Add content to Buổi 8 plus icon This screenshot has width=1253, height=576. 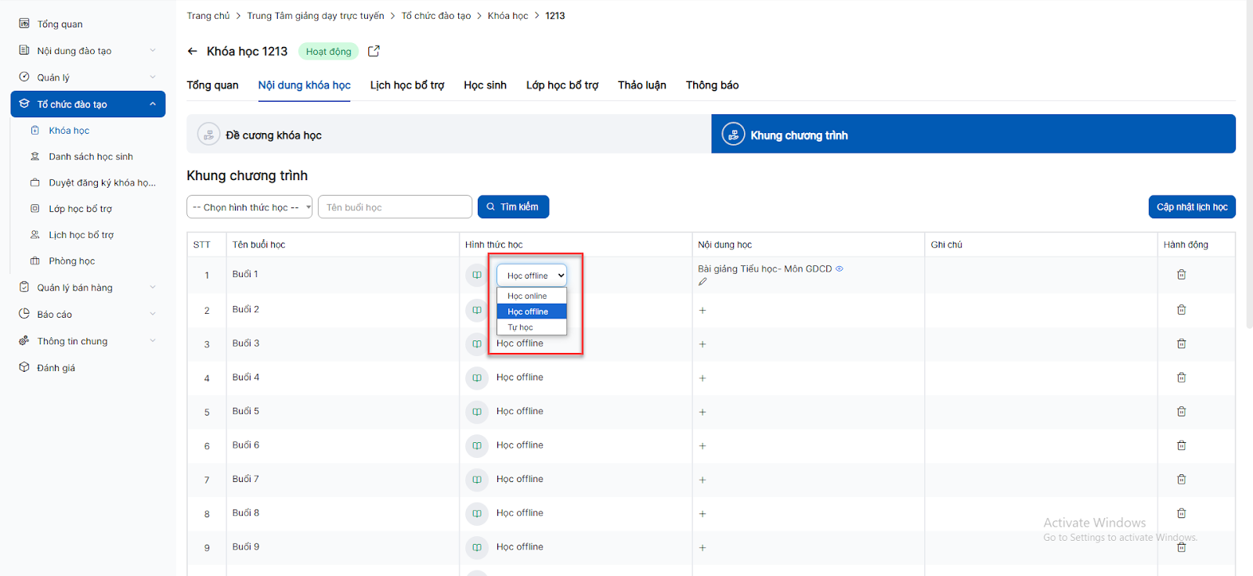[702, 514]
